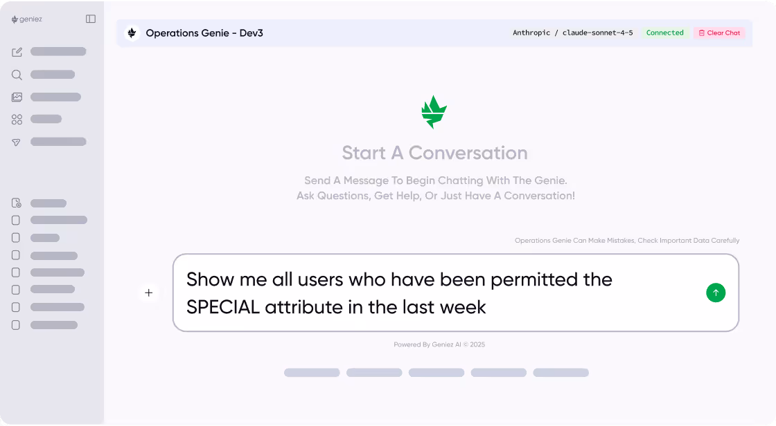Screen dimensions: 776x426
Task: Select the filter funnel icon
Action: pyautogui.click(x=17, y=142)
